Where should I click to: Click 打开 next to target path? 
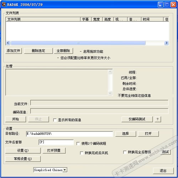click(148, 134)
